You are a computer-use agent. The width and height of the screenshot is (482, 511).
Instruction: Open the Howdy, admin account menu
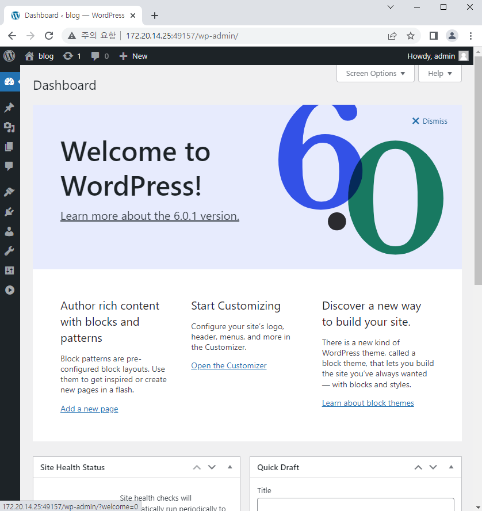pyautogui.click(x=438, y=56)
